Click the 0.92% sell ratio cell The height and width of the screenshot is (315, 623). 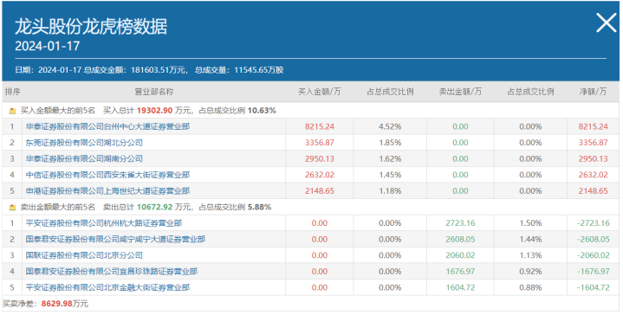(530, 272)
